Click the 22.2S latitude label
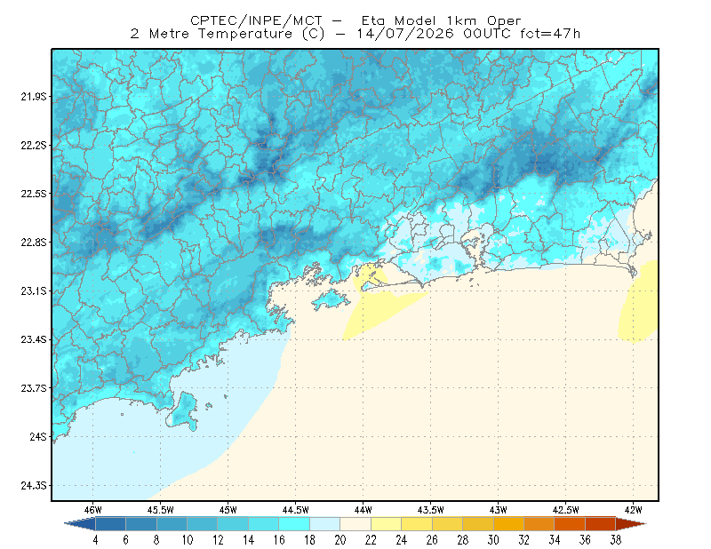 tap(34, 145)
